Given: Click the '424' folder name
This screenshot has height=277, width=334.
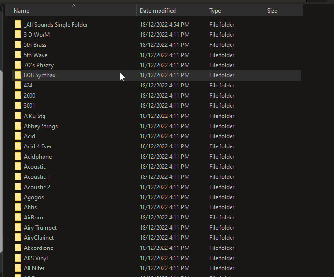Looking at the screenshot, I should click(x=28, y=86).
